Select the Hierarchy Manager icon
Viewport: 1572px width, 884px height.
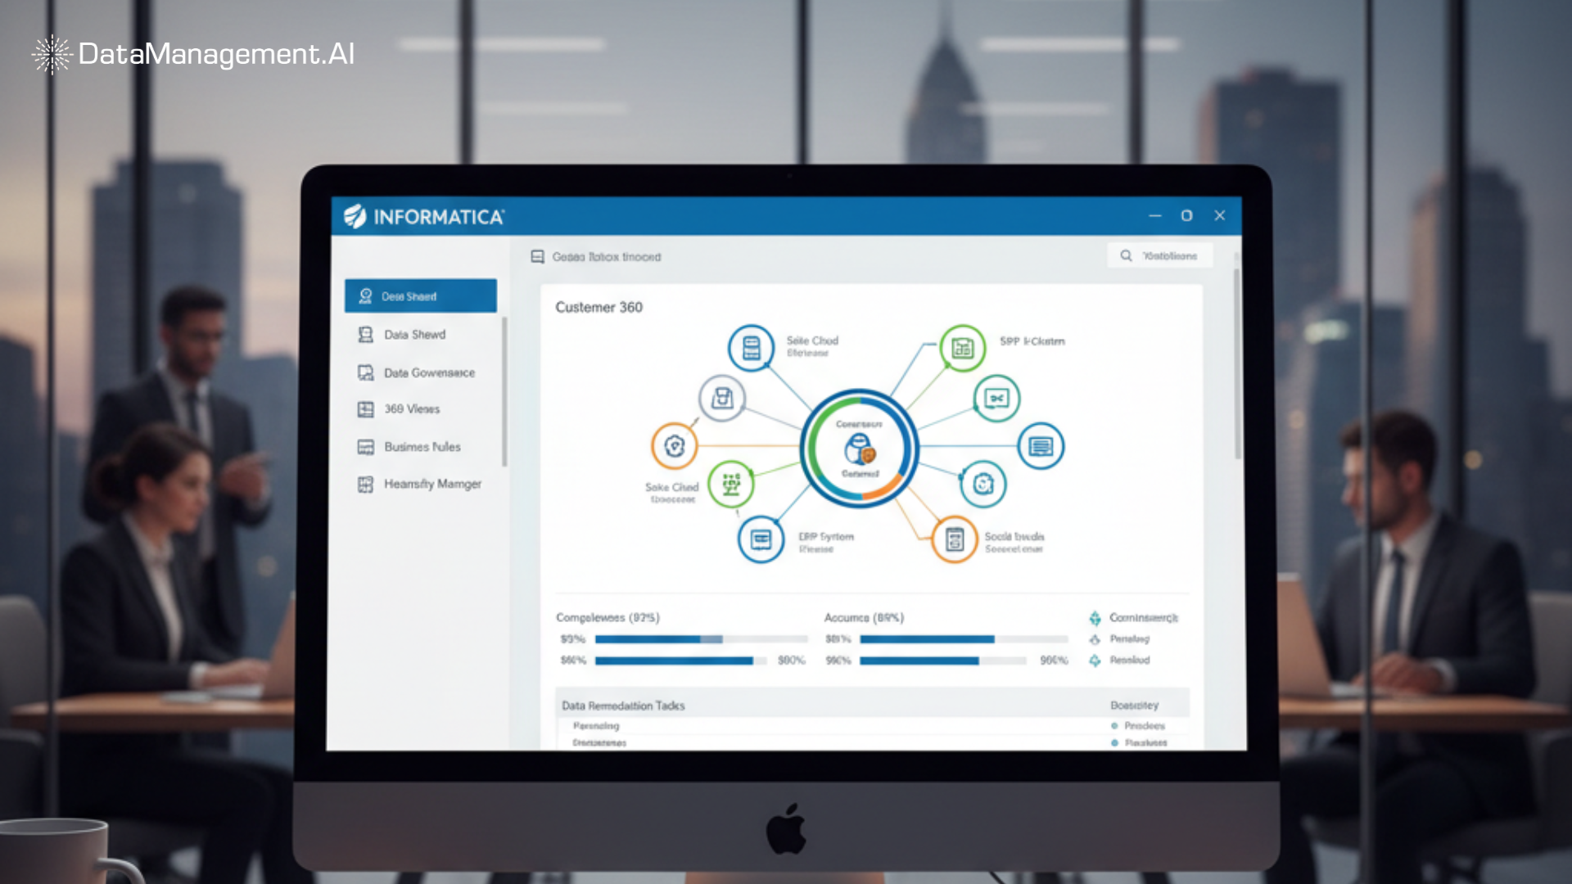pos(365,484)
